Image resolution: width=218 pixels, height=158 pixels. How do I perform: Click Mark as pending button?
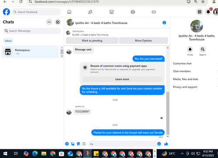92,41
